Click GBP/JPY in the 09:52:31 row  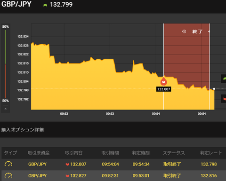tap(37, 176)
